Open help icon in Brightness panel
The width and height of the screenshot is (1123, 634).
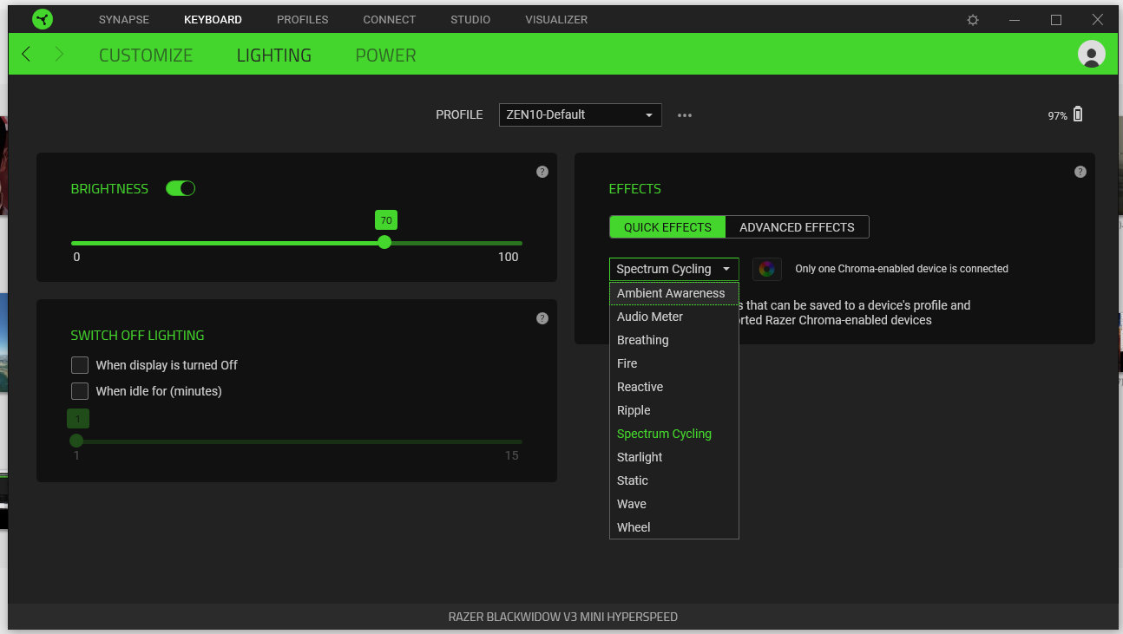(x=542, y=172)
